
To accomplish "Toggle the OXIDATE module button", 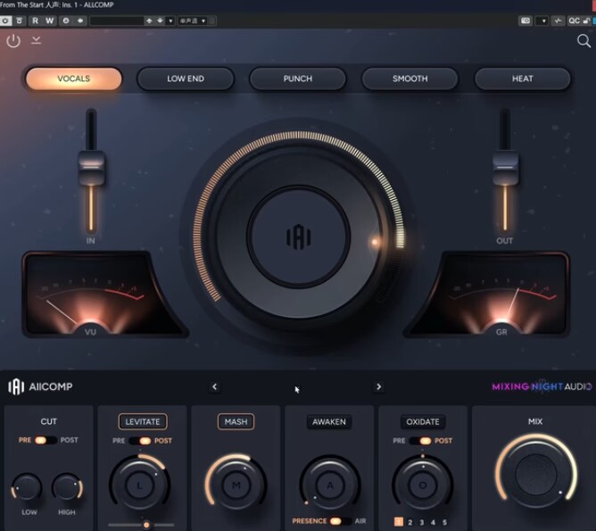I will point(423,421).
